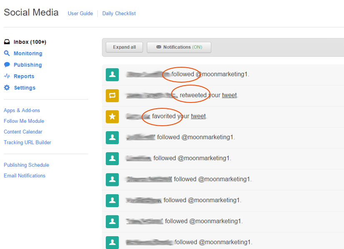Click 'retweeted your' text in second row
The width and height of the screenshot is (344, 249).
coord(200,95)
